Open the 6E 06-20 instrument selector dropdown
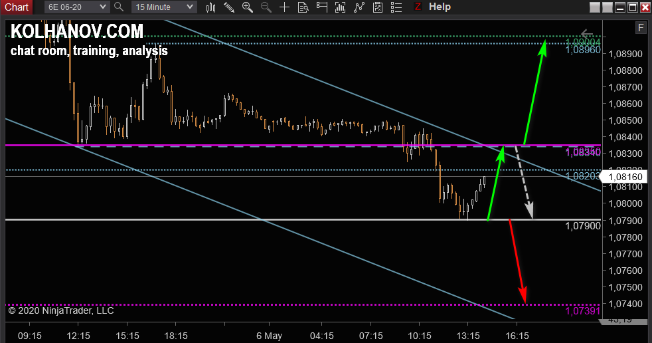This screenshot has height=343, width=652. pos(77,7)
